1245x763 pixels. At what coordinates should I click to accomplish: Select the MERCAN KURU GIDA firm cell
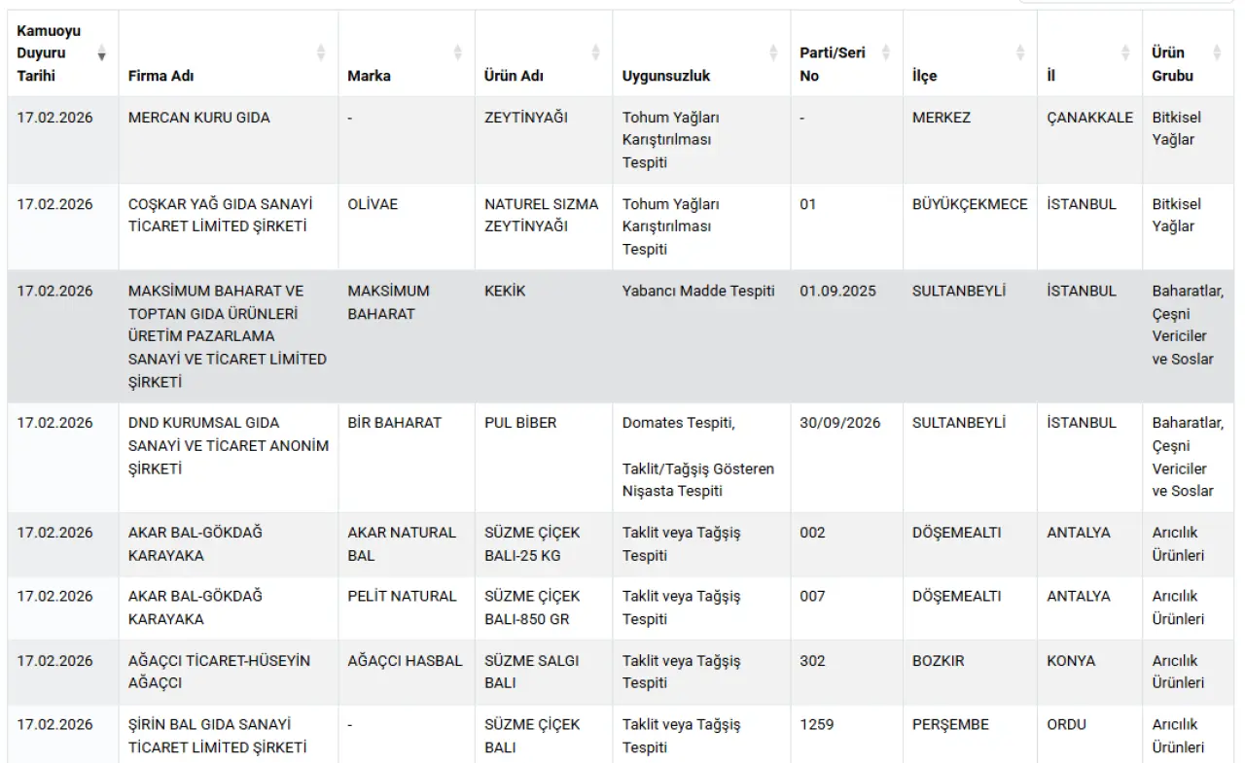click(x=199, y=118)
